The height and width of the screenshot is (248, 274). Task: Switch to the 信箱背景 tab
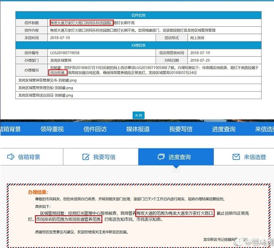point(32,157)
